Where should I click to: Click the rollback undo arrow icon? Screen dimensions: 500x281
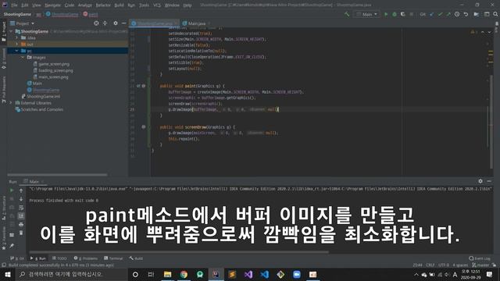point(466,14)
